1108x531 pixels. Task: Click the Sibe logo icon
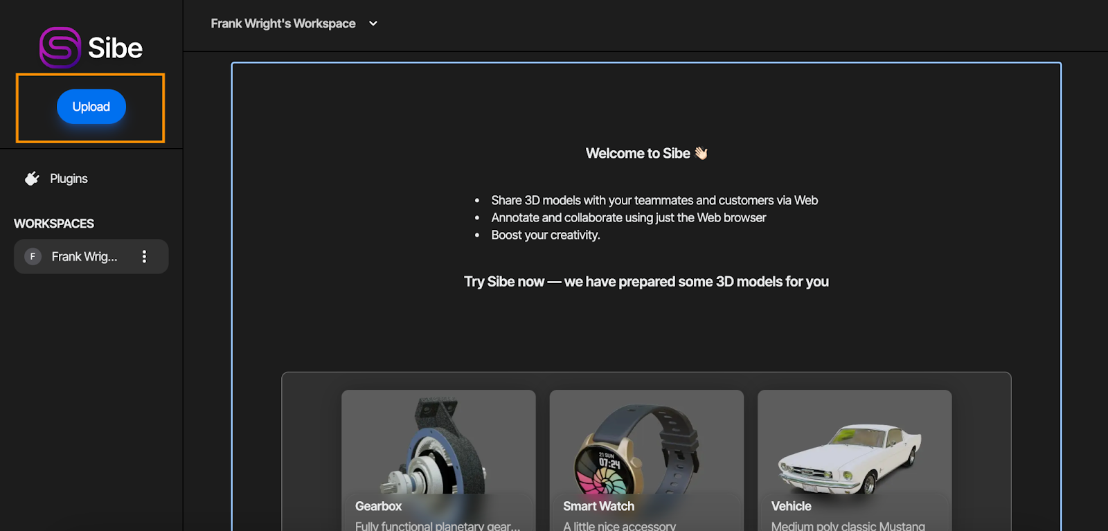click(60, 47)
